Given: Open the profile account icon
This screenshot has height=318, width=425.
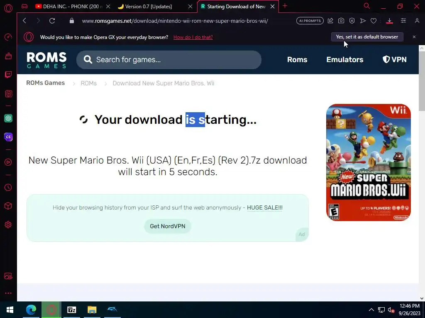Looking at the screenshot, I should pyautogui.click(x=417, y=21).
